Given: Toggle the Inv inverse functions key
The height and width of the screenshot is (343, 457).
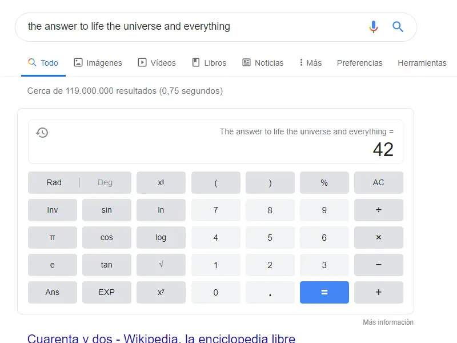Looking at the screenshot, I should click(x=53, y=210).
